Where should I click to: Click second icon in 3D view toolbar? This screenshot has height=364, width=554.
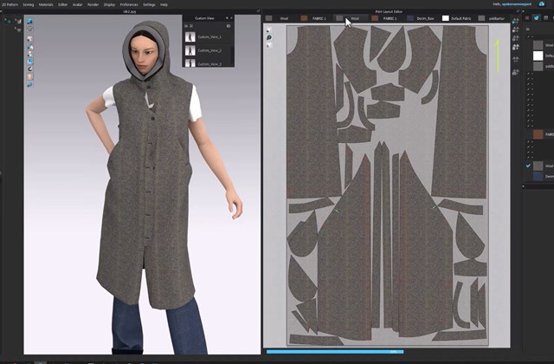coord(30,30)
